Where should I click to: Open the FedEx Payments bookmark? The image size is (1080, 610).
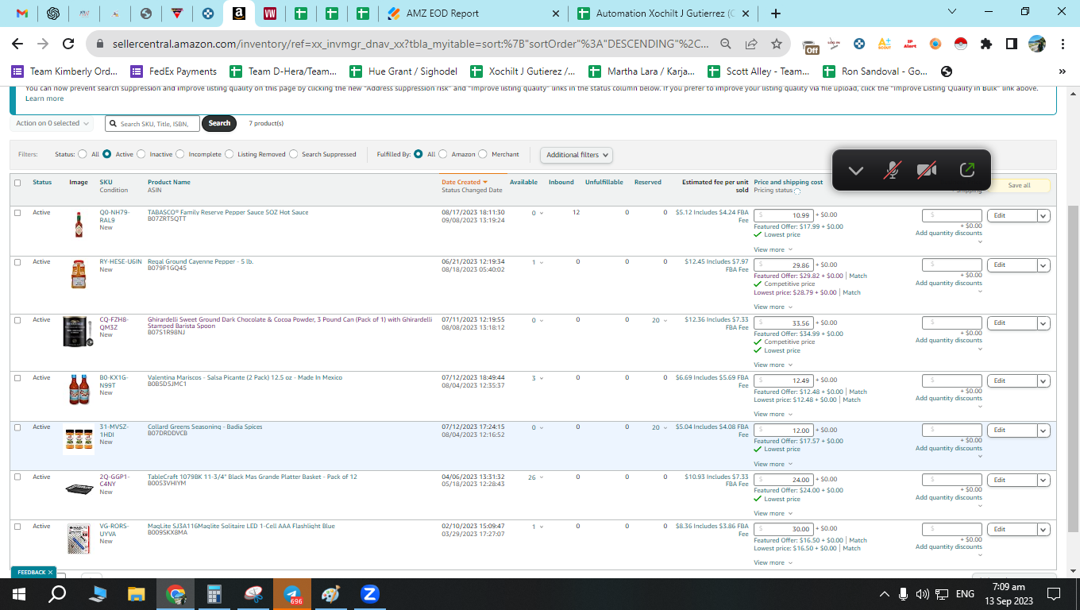pos(174,71)
